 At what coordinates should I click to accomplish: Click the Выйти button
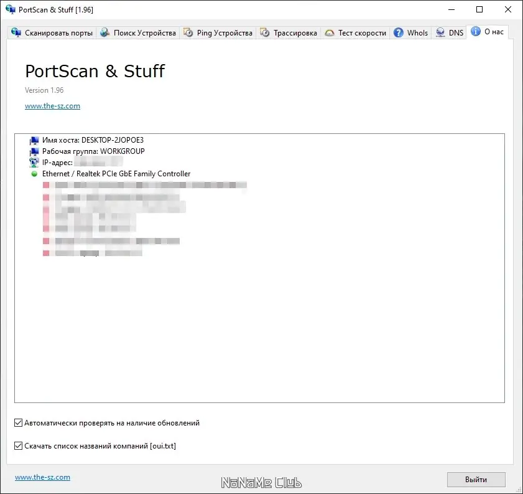coord(476,480)
